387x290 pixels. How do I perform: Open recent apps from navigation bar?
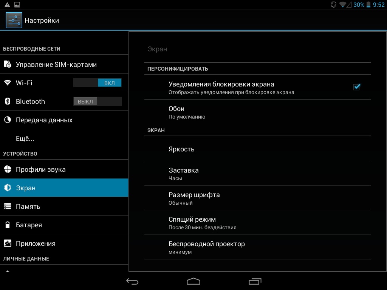tap(255, 281)
